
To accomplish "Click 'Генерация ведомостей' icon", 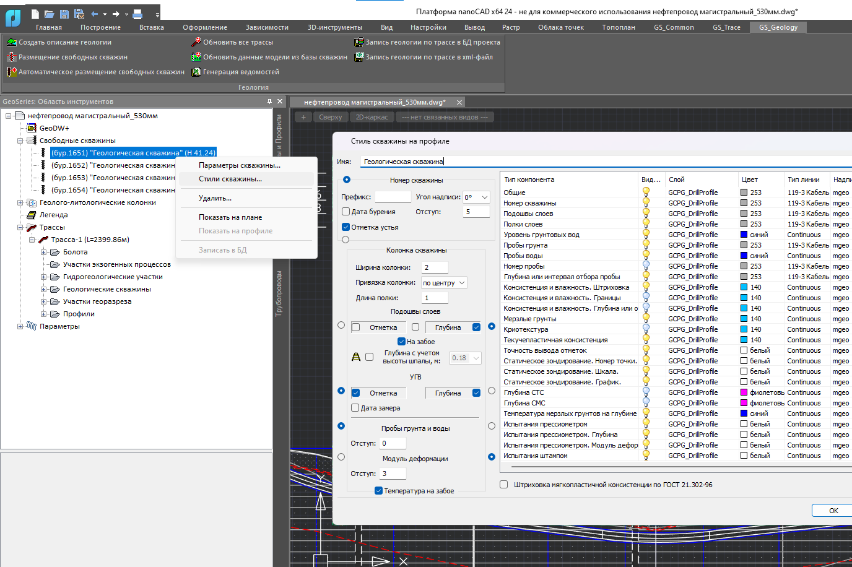I will 196,72.
